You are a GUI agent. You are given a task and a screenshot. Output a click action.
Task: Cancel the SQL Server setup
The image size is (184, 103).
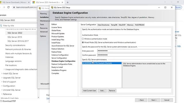167,100
